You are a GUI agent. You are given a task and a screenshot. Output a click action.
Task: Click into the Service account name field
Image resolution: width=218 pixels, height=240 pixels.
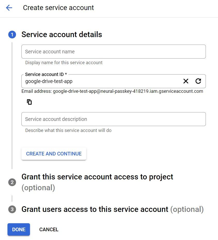coord(113,51)
